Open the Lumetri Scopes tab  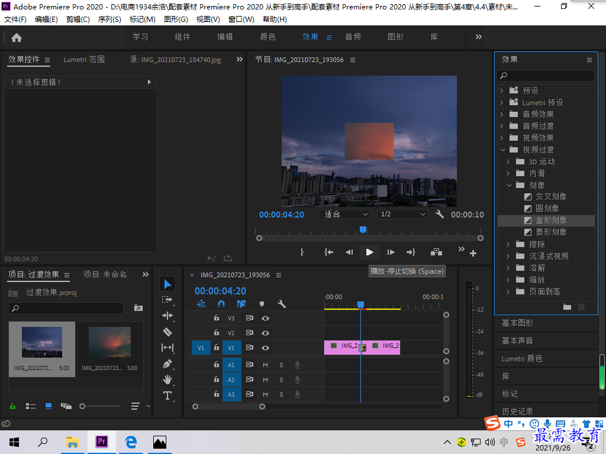click(84, 60)
